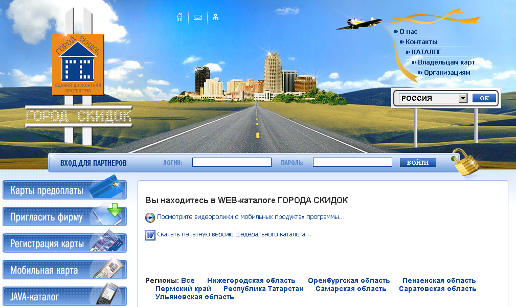Click the home icon at top center
Viewport: 516px width, 307px height.
(179, 17)
